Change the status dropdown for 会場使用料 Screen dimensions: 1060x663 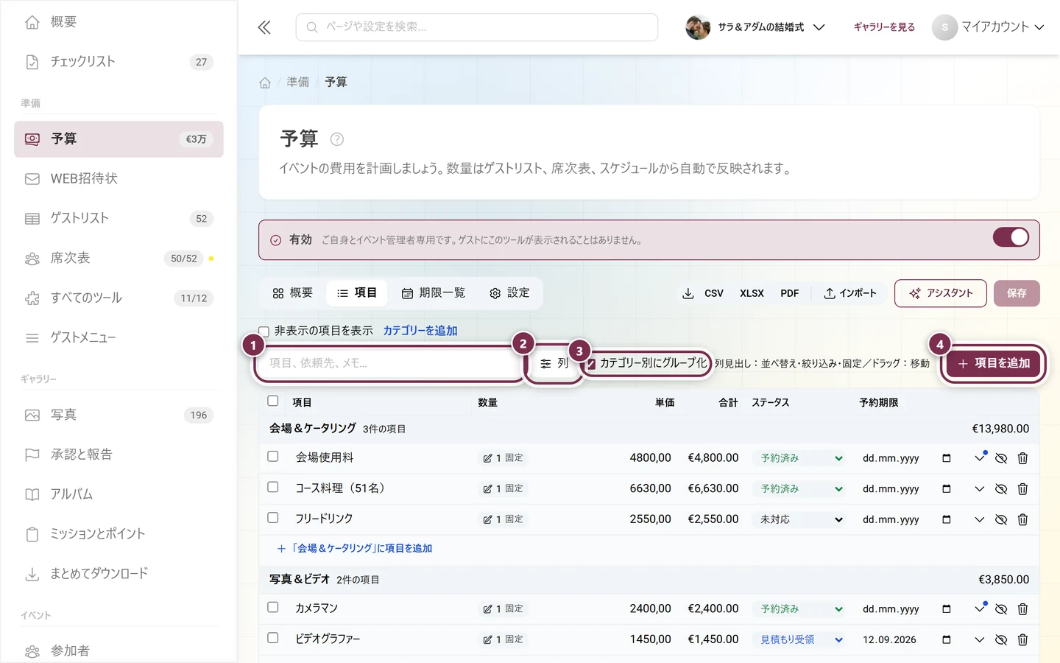pos(799,458)
